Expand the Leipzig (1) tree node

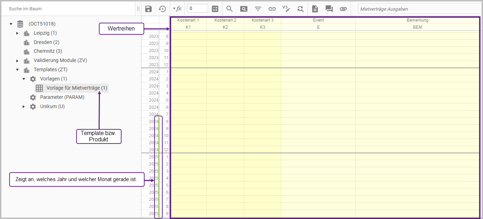[x=17, y=33]
